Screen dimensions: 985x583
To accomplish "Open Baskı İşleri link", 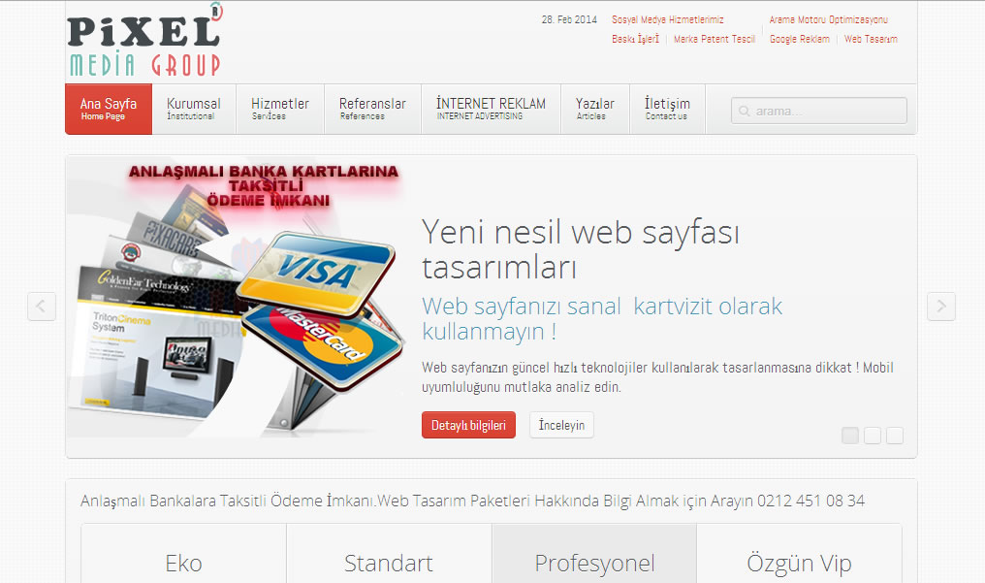I will click(x=636, y=39).
